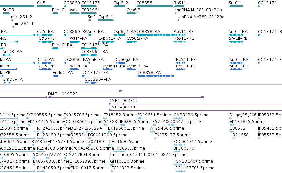The image size is (282, 173).
Task: Click the GM23129.5prime EST label
Action: tap(191, 115)
